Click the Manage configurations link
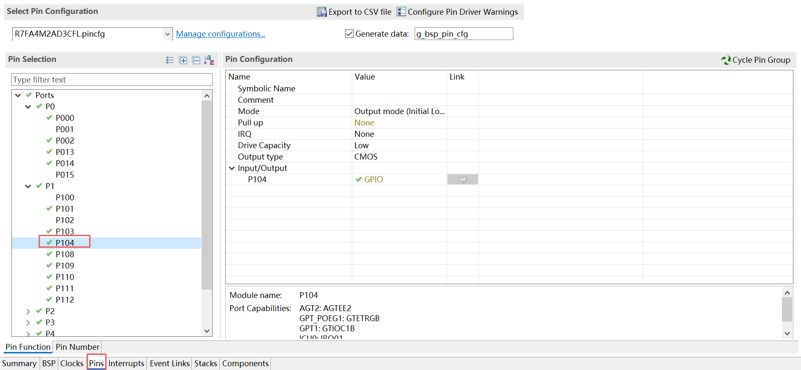The height and width of the screenshot is (370, 801). click(x=221, y=34)
